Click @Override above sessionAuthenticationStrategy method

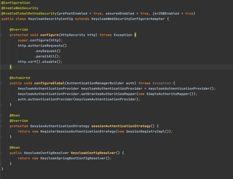[19, 121]
